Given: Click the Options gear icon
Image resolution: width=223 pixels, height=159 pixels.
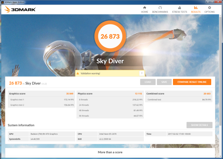Looking at the screenshot, I should click(x=209, y=8).
